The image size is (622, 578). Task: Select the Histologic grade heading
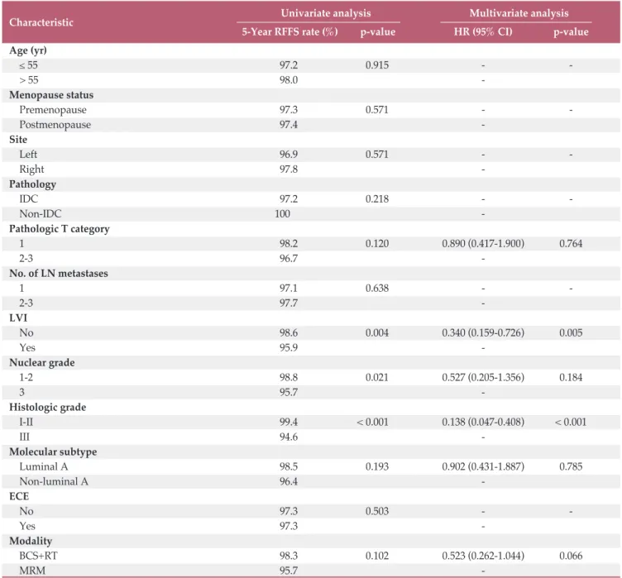tap(48, 408)
